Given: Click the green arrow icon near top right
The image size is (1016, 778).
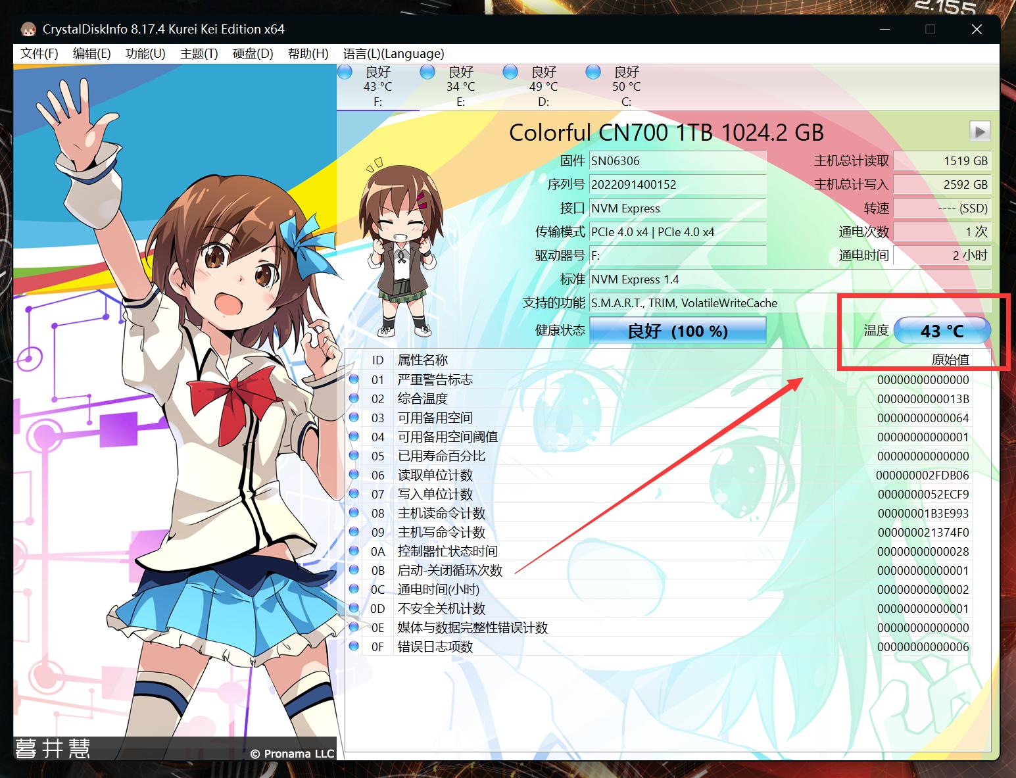Looking at the screenshot, I should click(979, 131).
